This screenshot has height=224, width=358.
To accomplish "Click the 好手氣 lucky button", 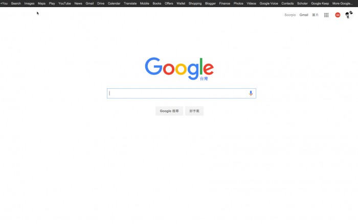I will pos(194,111).
